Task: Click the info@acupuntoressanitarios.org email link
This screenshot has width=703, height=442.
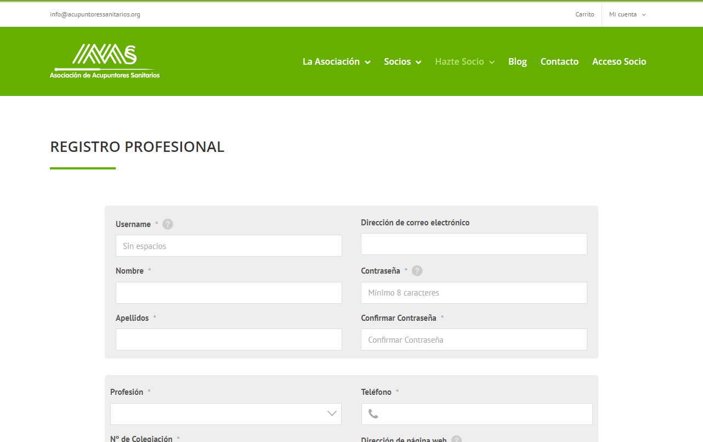Action: point(95,14)
